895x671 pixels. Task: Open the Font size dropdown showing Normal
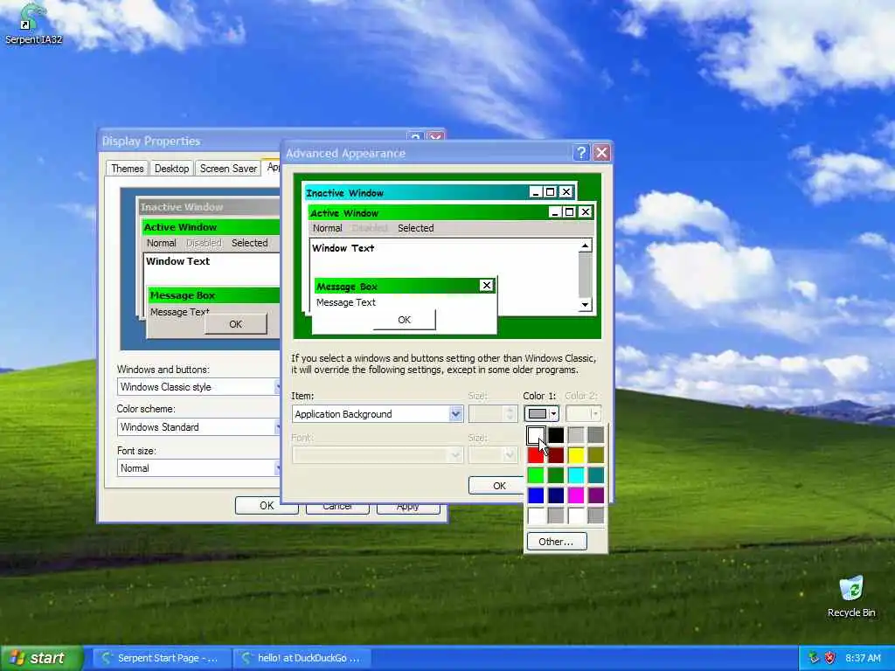point(198,468)
